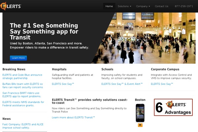Click the Corporate Campus heading
Image resolution: width=198 pixels, height=132 pixels.
click(165, 69)
